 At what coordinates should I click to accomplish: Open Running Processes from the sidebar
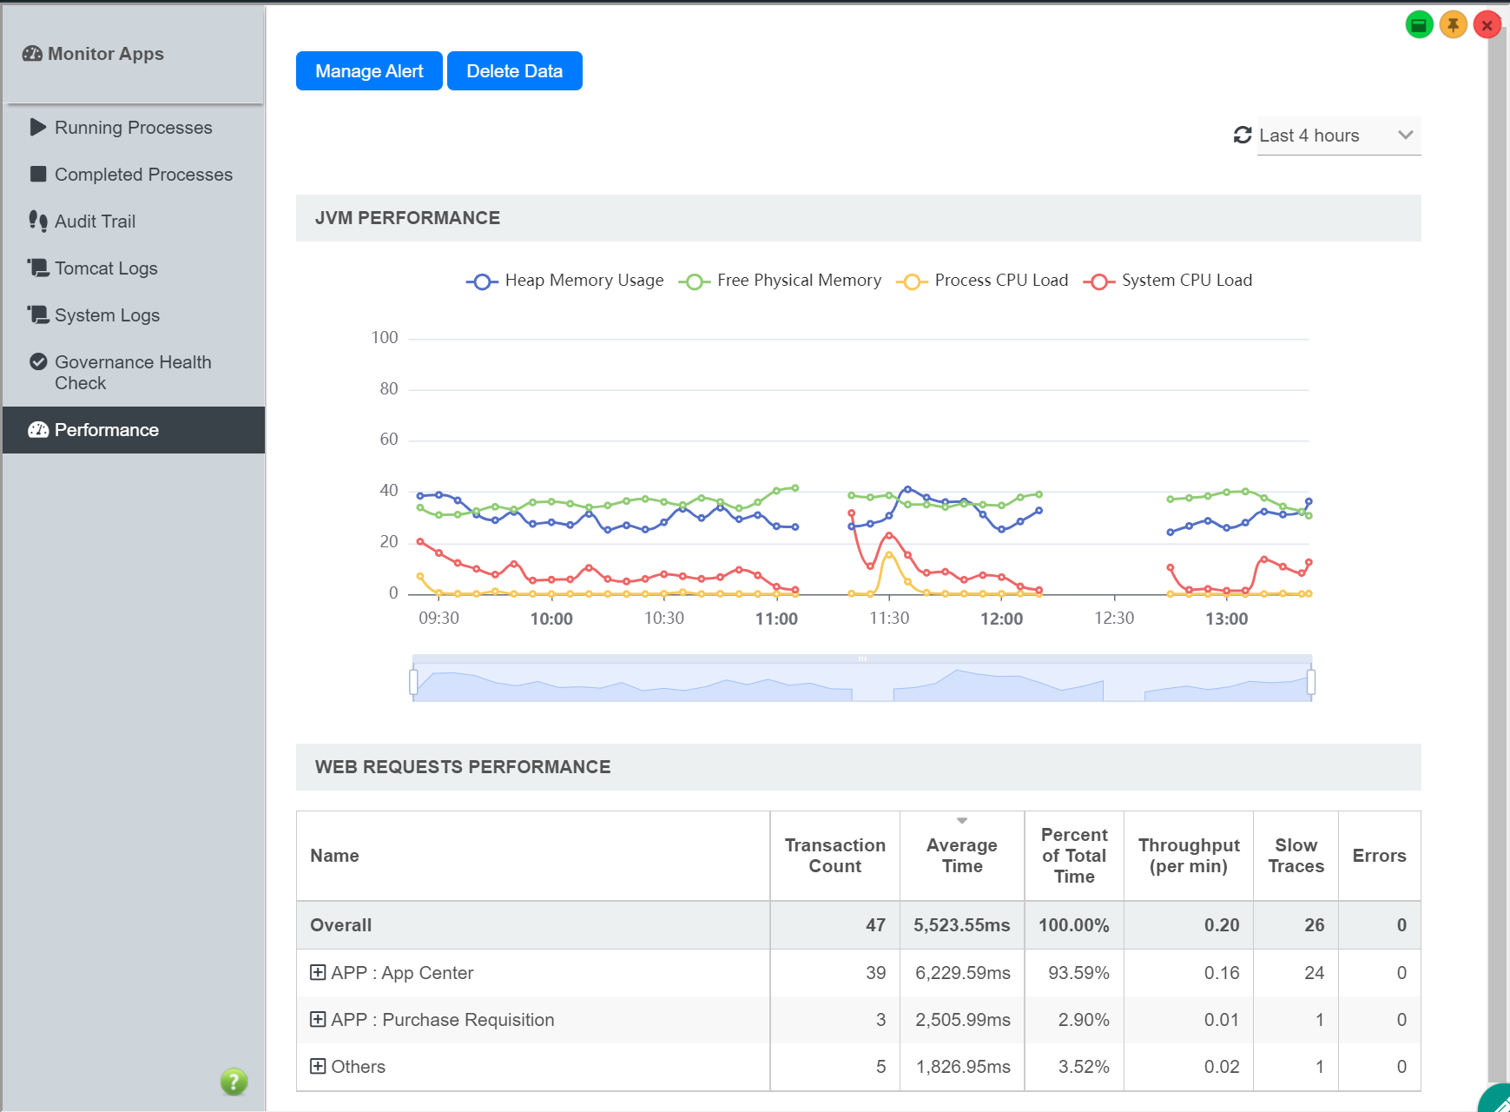pos(133,128)
